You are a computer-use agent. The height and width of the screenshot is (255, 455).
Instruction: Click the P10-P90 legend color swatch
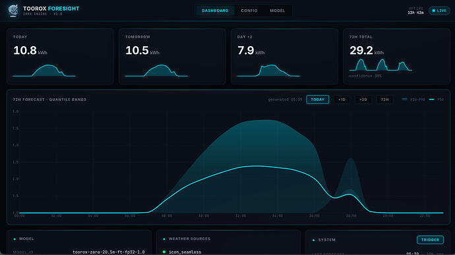pos(404,99)
